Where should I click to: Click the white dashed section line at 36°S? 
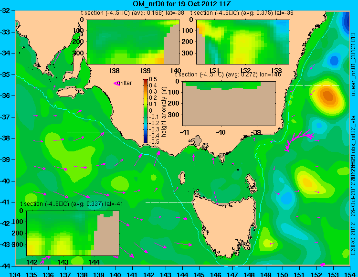coord(315,85)
